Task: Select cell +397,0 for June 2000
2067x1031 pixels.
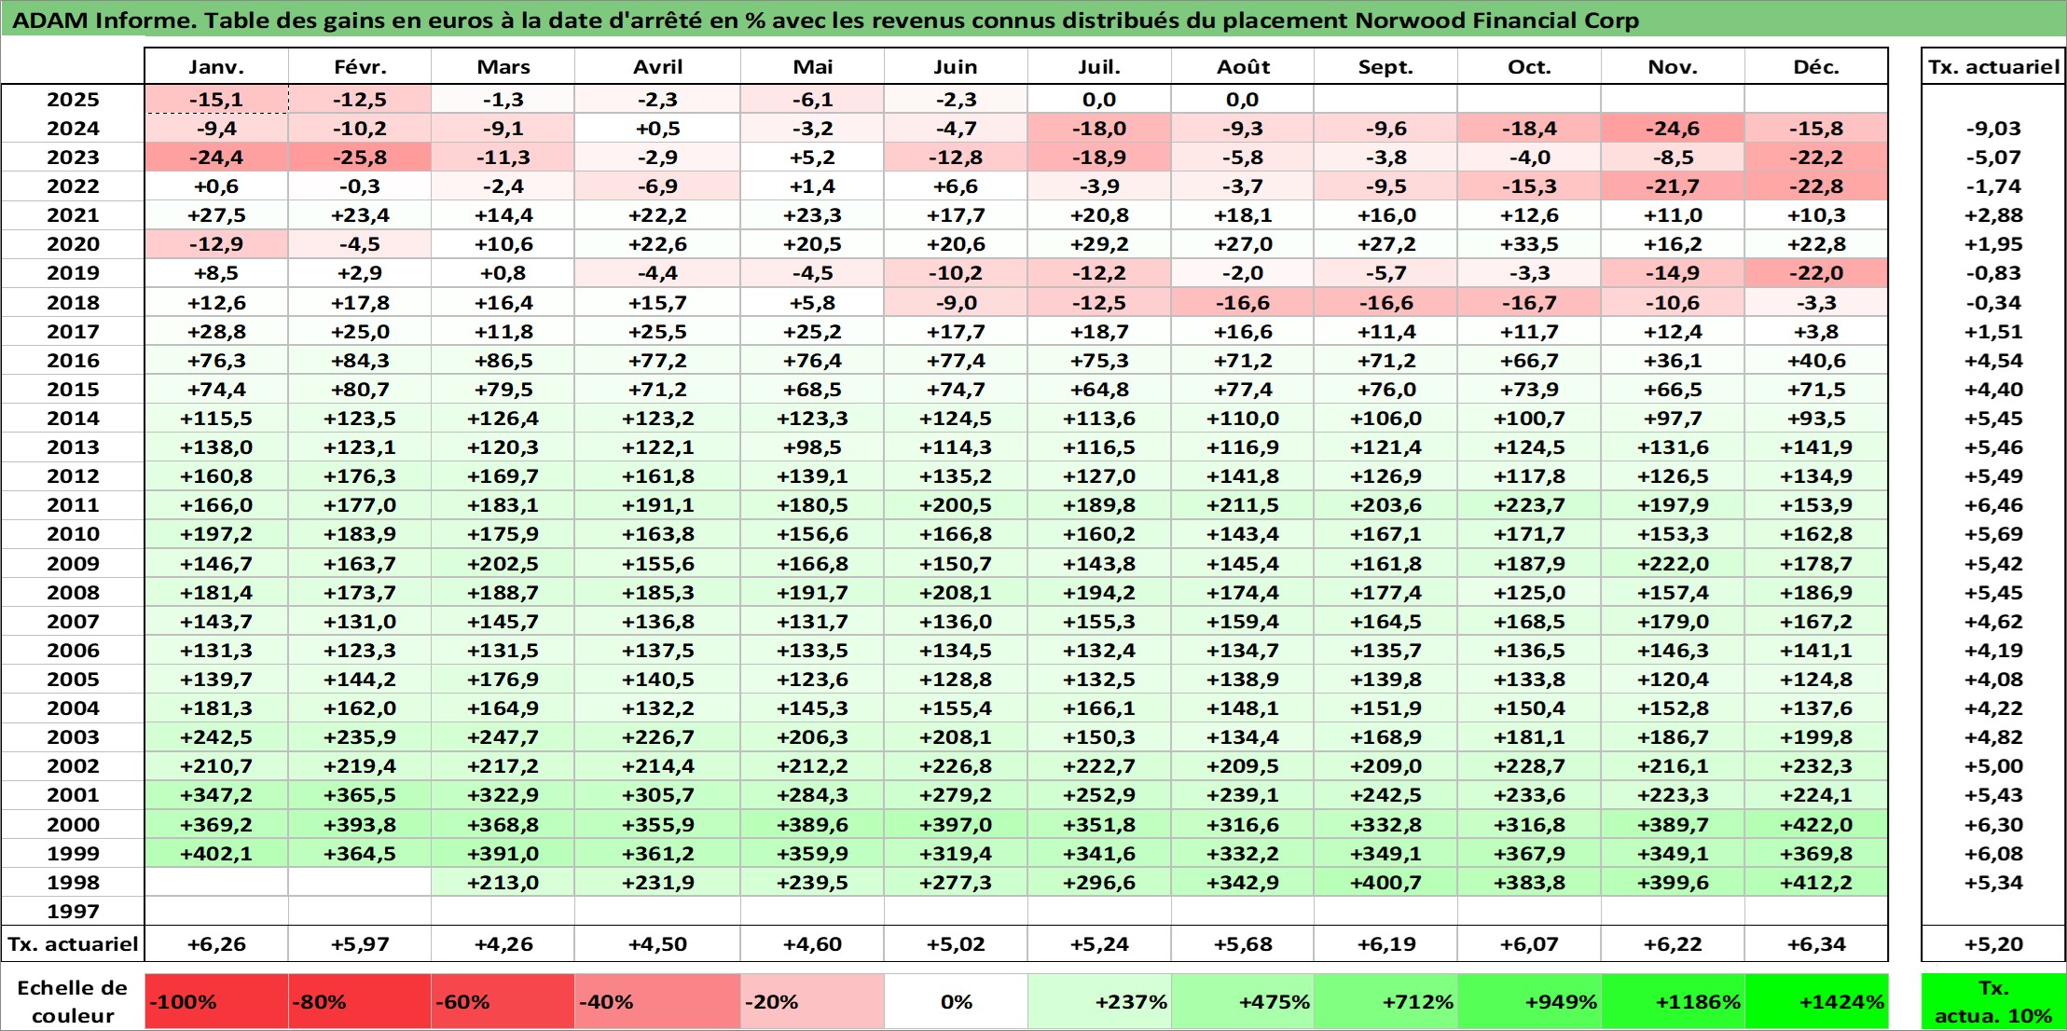Action: click(956, 824)
